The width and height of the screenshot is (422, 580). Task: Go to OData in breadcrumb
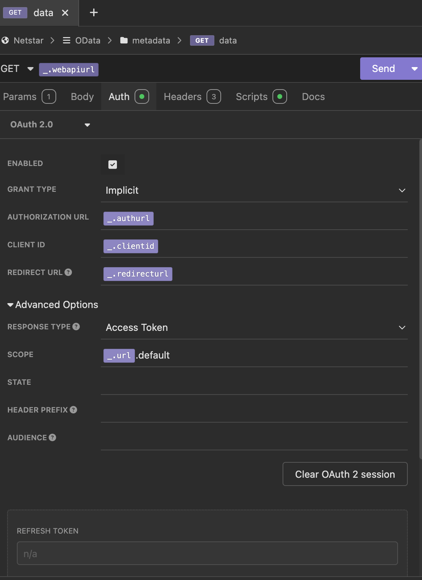tap(88, 40)
